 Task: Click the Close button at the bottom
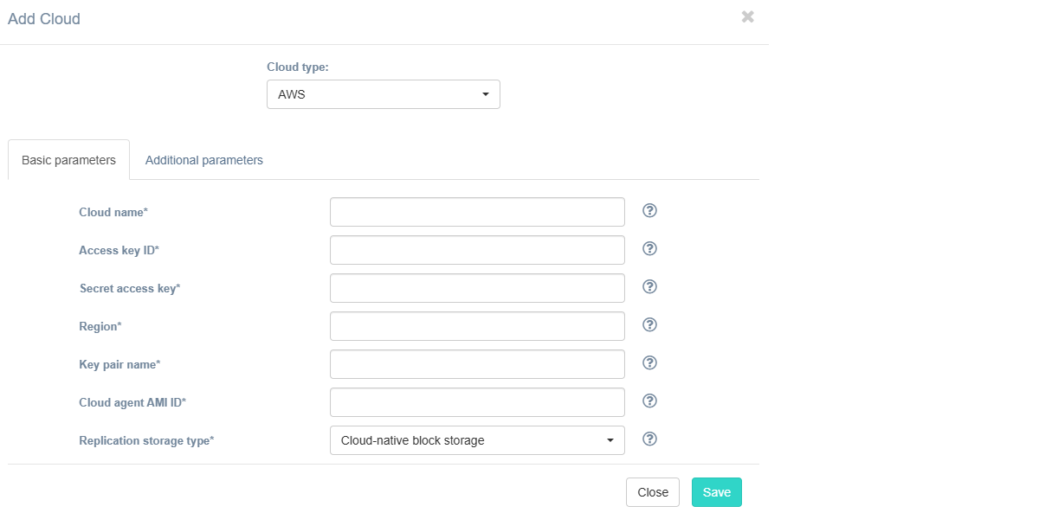(x=653, y=492)
